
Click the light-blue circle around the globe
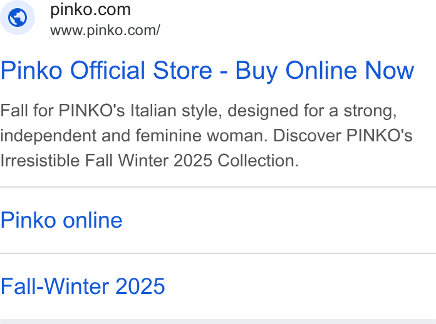[18, 18]
